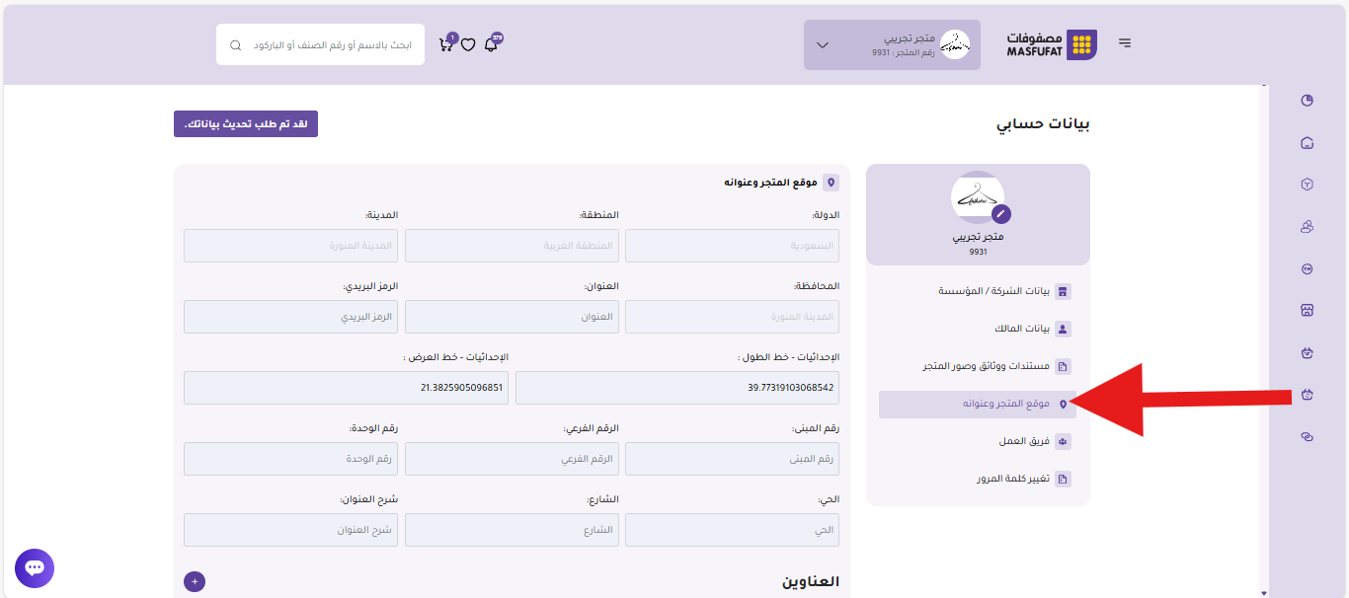Viewport: 1349px width, 598px height.
Task: Click the pencil edit icon on store logo
Action: (1000, 213)
